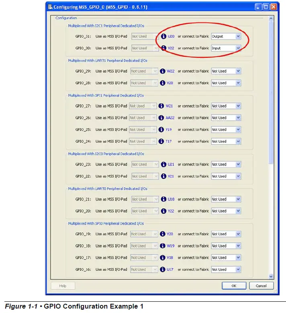Image resolution: width=286 pixels, height=313 pixels.
Task: Open GPIO_31 connect to Fabric dropdown (Output)
Action: (226, 36)
